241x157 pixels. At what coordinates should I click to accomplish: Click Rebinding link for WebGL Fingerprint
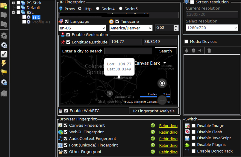(168, 132)
